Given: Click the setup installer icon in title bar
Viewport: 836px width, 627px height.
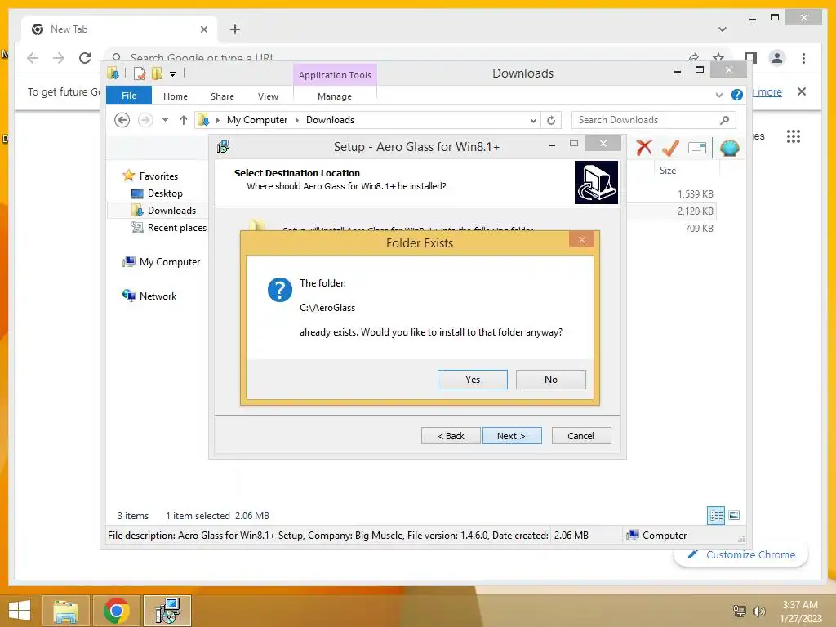Looking at the screenshot, I should tap(224, 146).
